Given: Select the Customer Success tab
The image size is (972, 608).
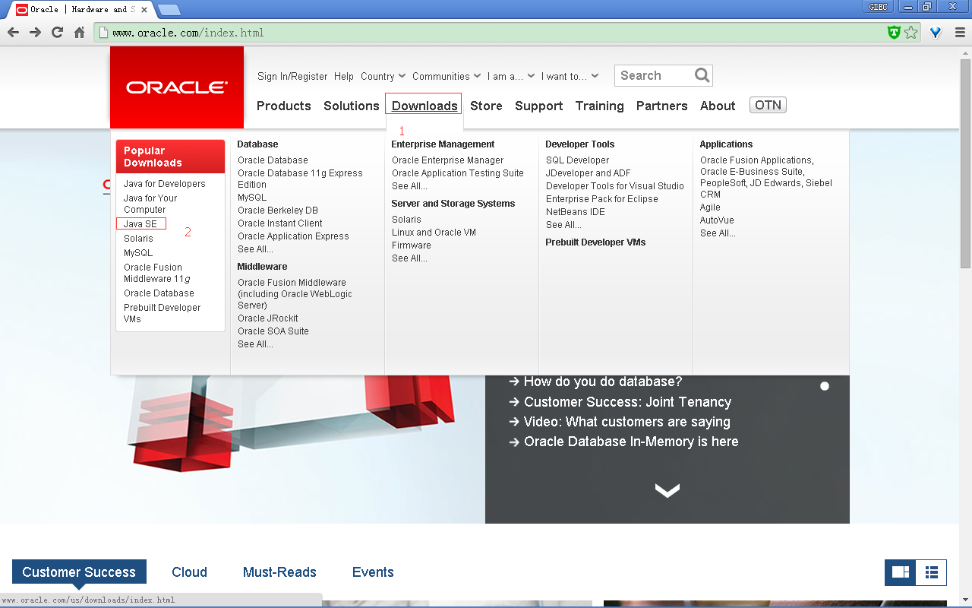Looking at the screenshot, I should 79,572.
